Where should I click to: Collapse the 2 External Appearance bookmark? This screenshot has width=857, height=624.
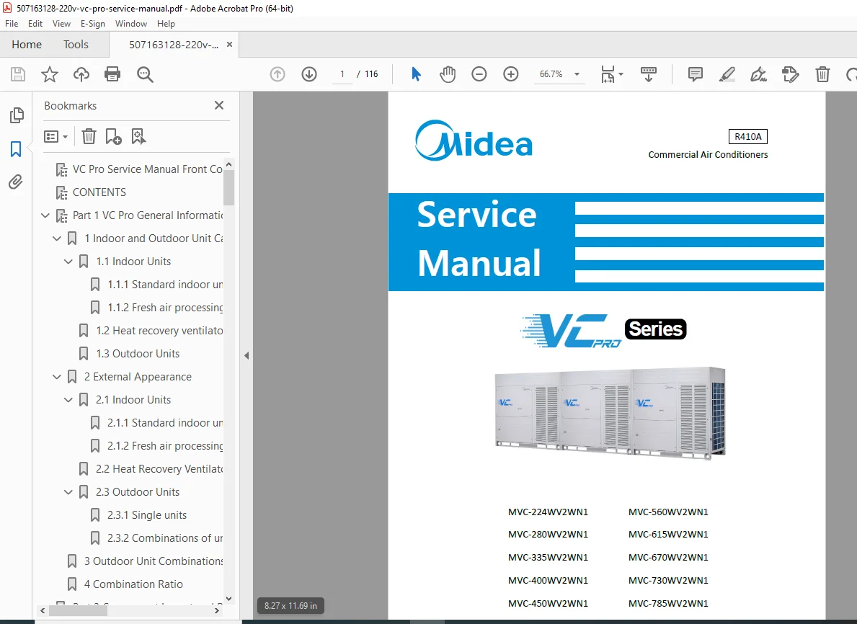coord(57,377)
